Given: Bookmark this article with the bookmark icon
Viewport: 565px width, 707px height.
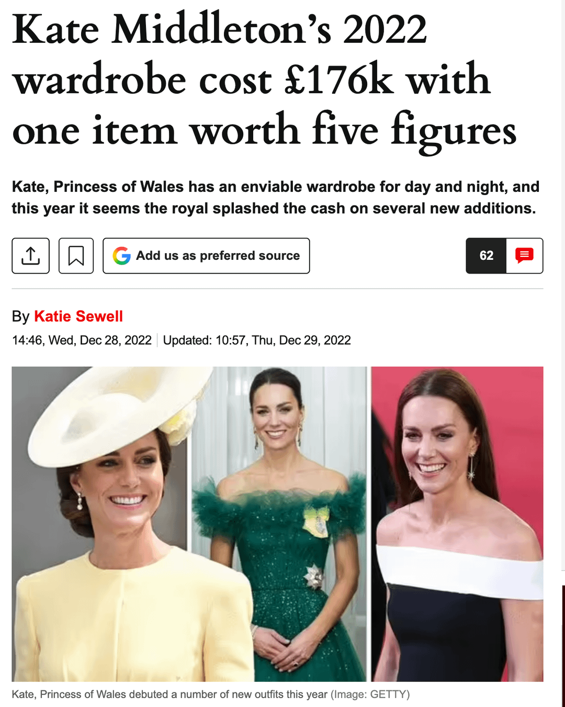Looking at the screenshot, I should tap(76, 256).
